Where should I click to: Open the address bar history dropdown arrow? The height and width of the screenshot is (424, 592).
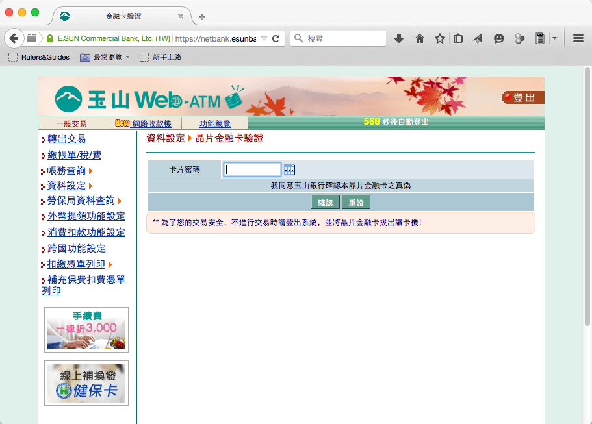pos(263,38)
